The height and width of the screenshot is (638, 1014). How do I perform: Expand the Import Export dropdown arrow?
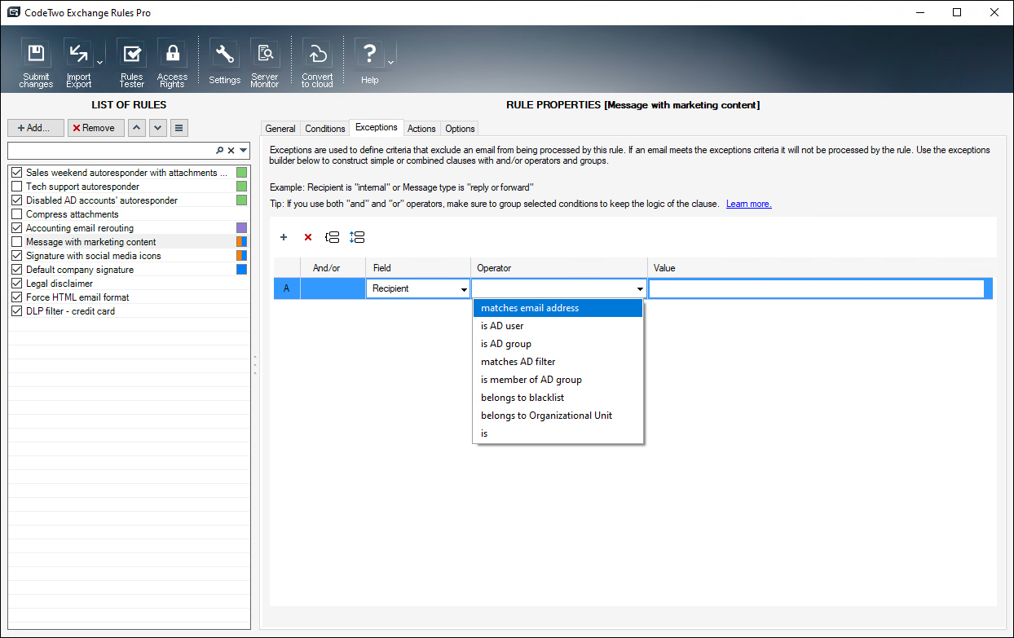click(99, 63)
